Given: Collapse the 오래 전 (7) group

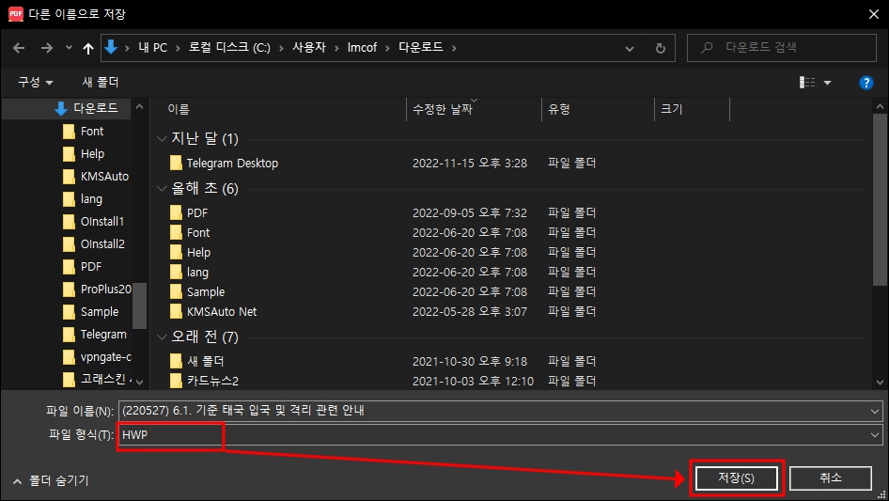Looking at the screenshot, I should [x=162, y=337].
